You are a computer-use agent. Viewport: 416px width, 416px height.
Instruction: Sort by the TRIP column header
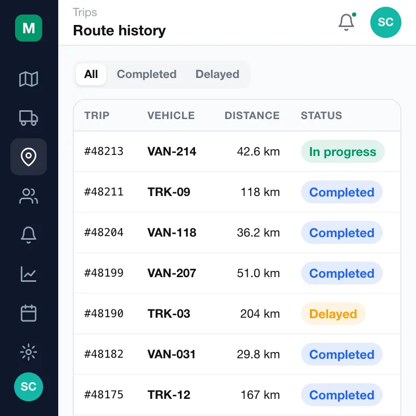(97, 115)
